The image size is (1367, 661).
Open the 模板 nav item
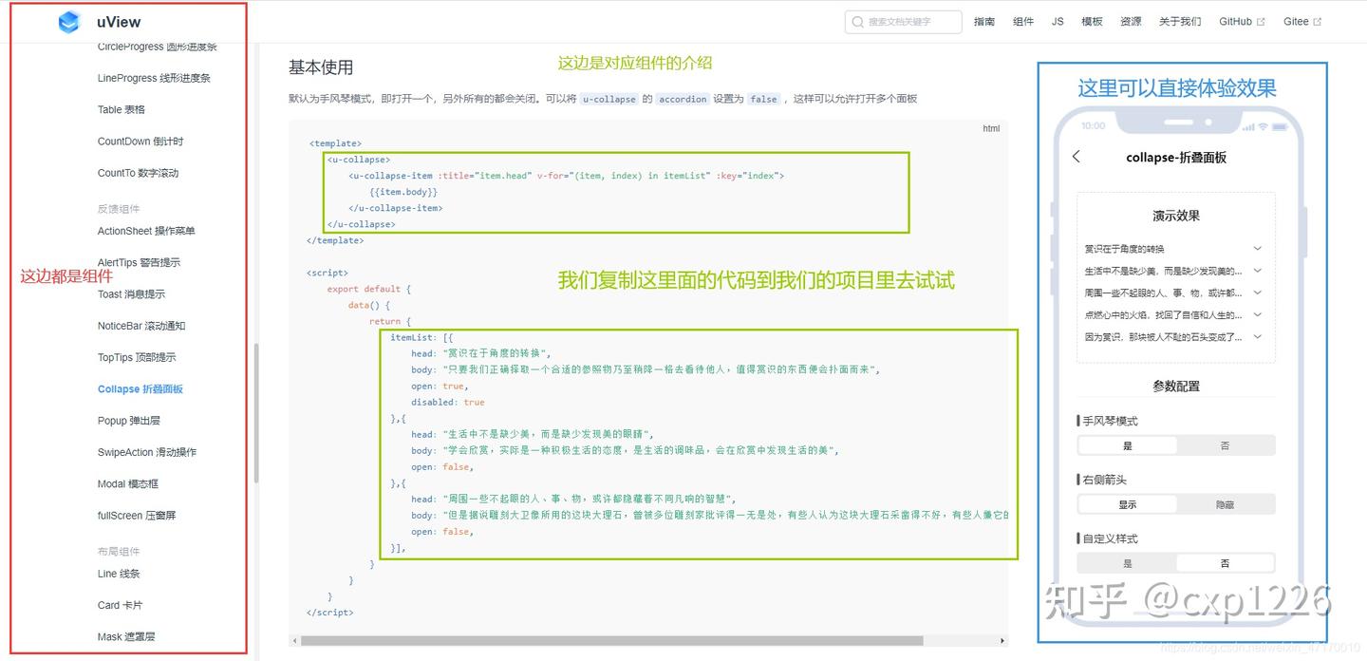click(x=1092, y=22)
